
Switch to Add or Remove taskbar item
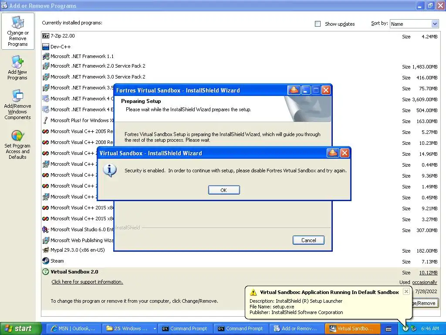tap(296, 328)
